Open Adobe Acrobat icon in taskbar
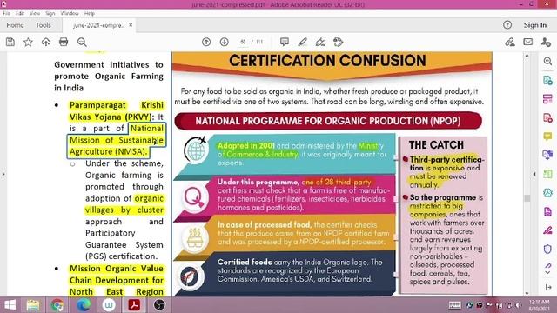The height and width of the screenshot is (313, 557). [134, 305]
